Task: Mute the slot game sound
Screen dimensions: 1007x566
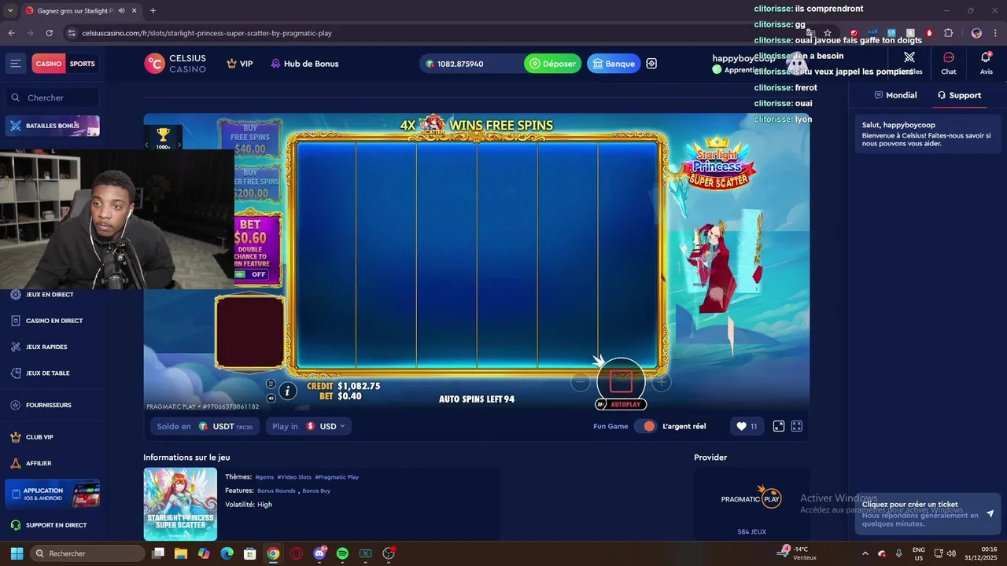Action: [x=271, y=399]
